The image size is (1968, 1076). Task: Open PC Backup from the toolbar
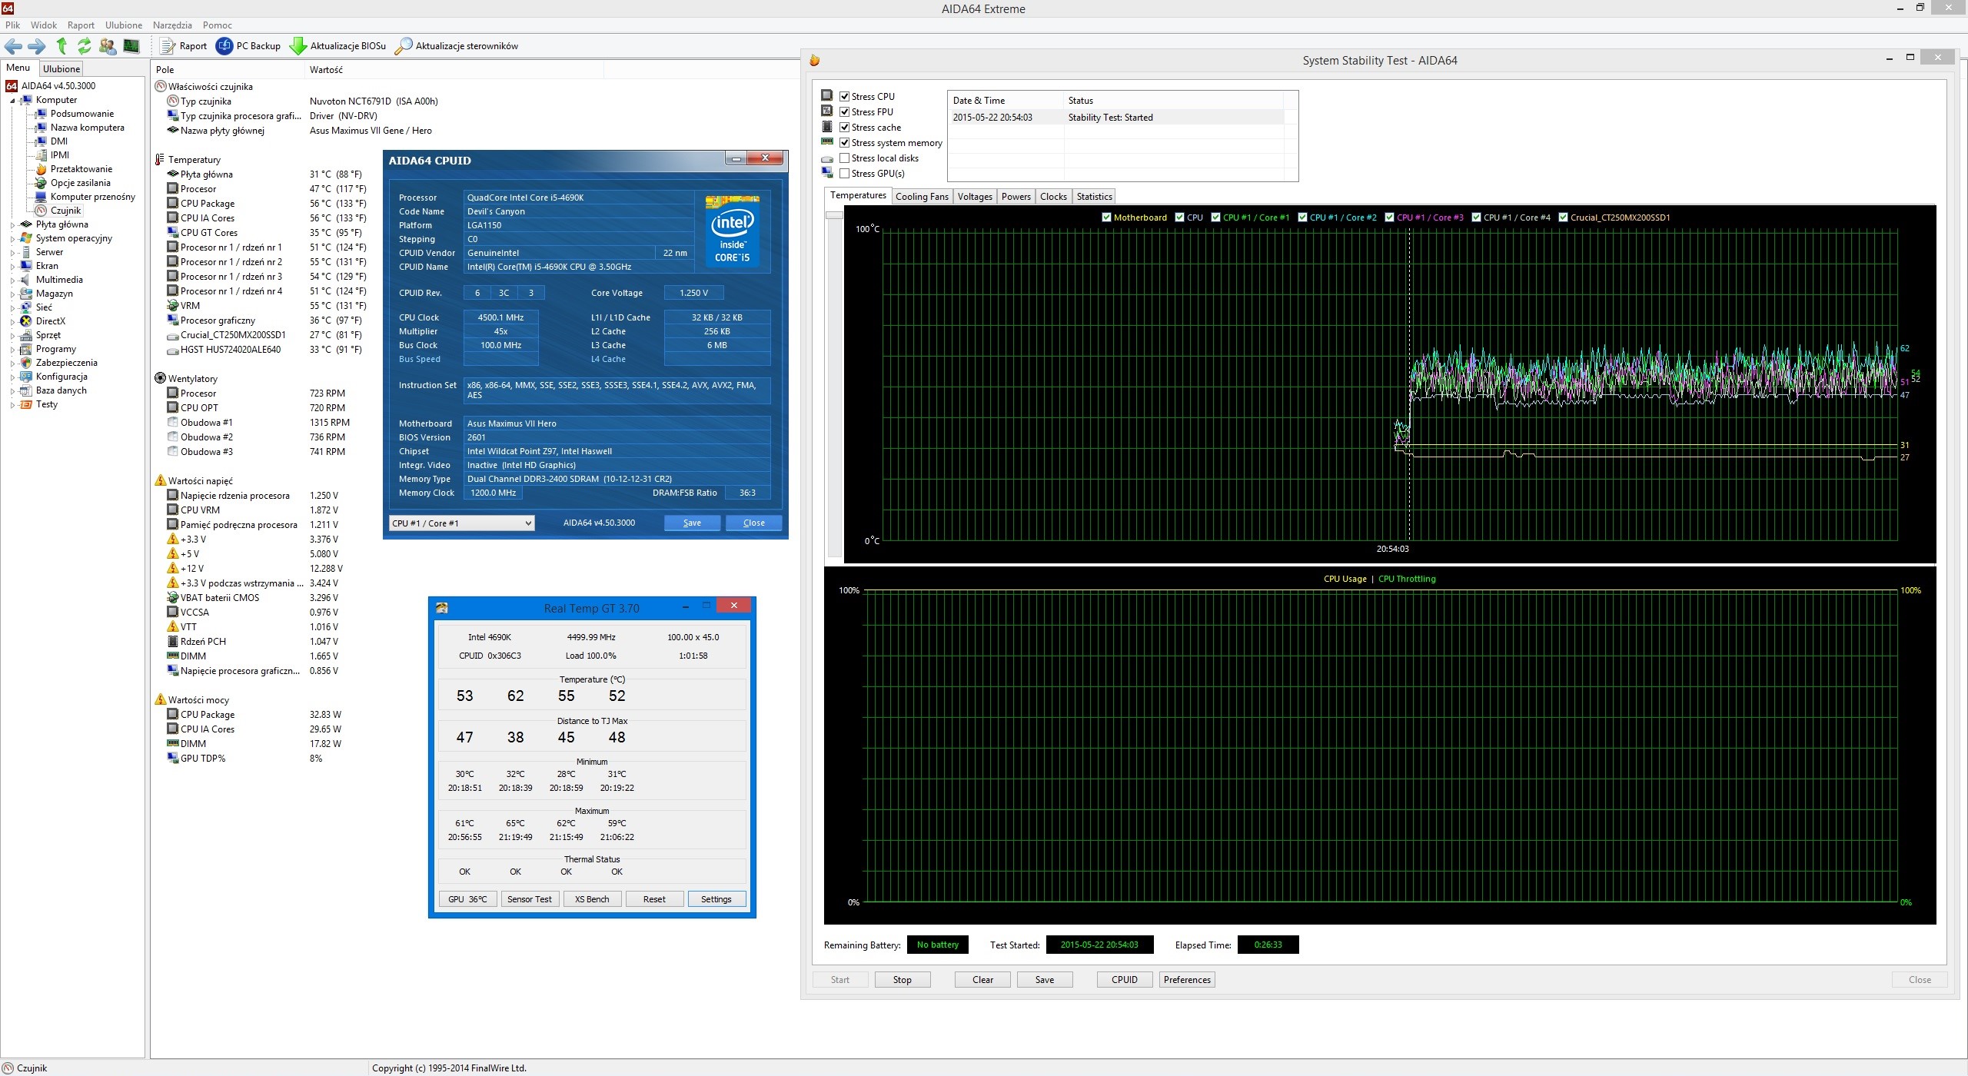click(x=224, y=46)
